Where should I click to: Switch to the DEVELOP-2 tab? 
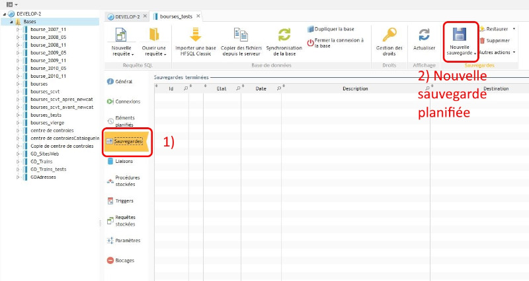pyautogui.click(x=127, y=16)
